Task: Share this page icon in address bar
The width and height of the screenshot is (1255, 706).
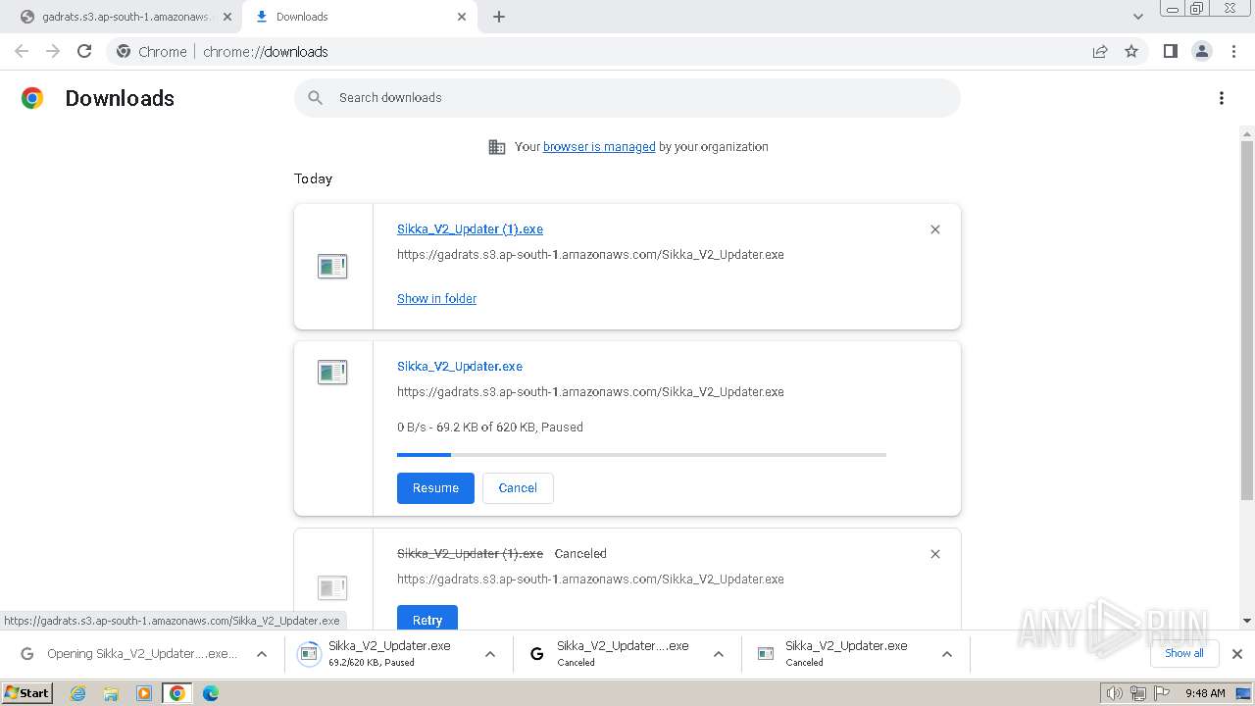Action: point(1100,51)
